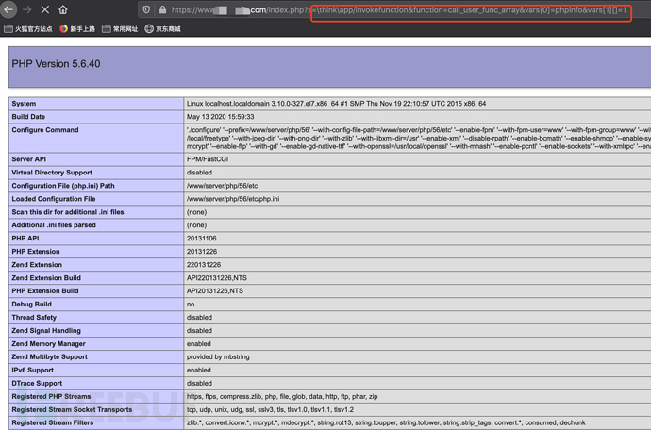Select the PHP Version 5.6.40 heading
The height and width of the screenshot is (430, 651).
click(56, 64)
